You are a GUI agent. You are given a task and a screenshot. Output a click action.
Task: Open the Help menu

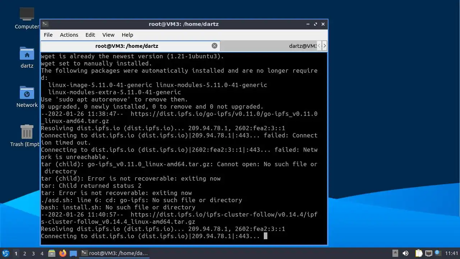(127, 35)
